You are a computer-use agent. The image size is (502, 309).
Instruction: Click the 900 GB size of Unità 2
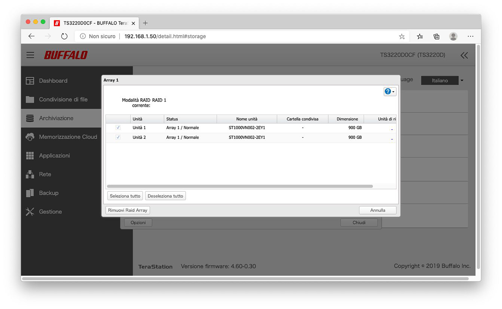[355, 137]
